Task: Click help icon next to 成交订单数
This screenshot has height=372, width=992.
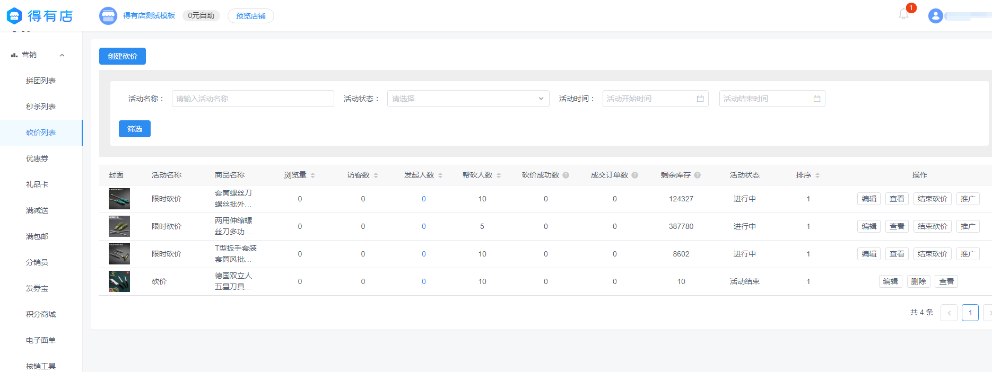Action: tap(635, 175)
